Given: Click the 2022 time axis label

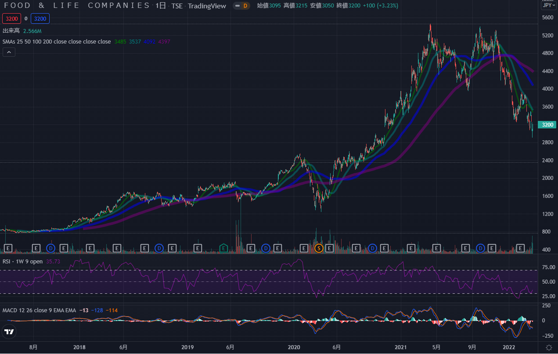Looking at the screenshot, I should click(x=509, y=347).
